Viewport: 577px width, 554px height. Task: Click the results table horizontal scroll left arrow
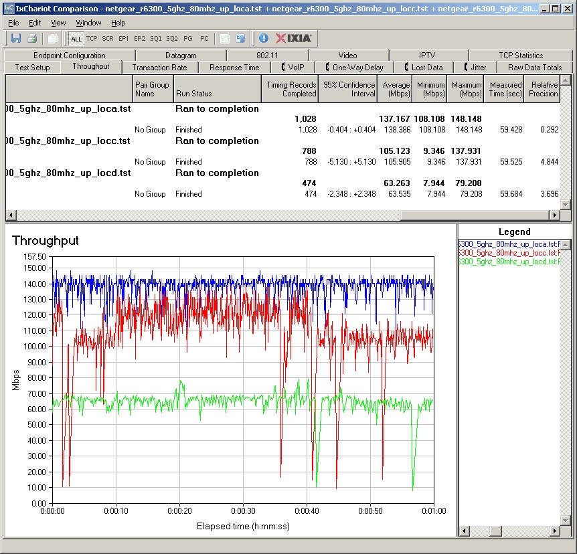point(11,215)
